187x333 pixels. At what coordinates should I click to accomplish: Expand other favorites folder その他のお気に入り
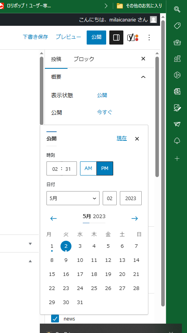pos(139,6)
